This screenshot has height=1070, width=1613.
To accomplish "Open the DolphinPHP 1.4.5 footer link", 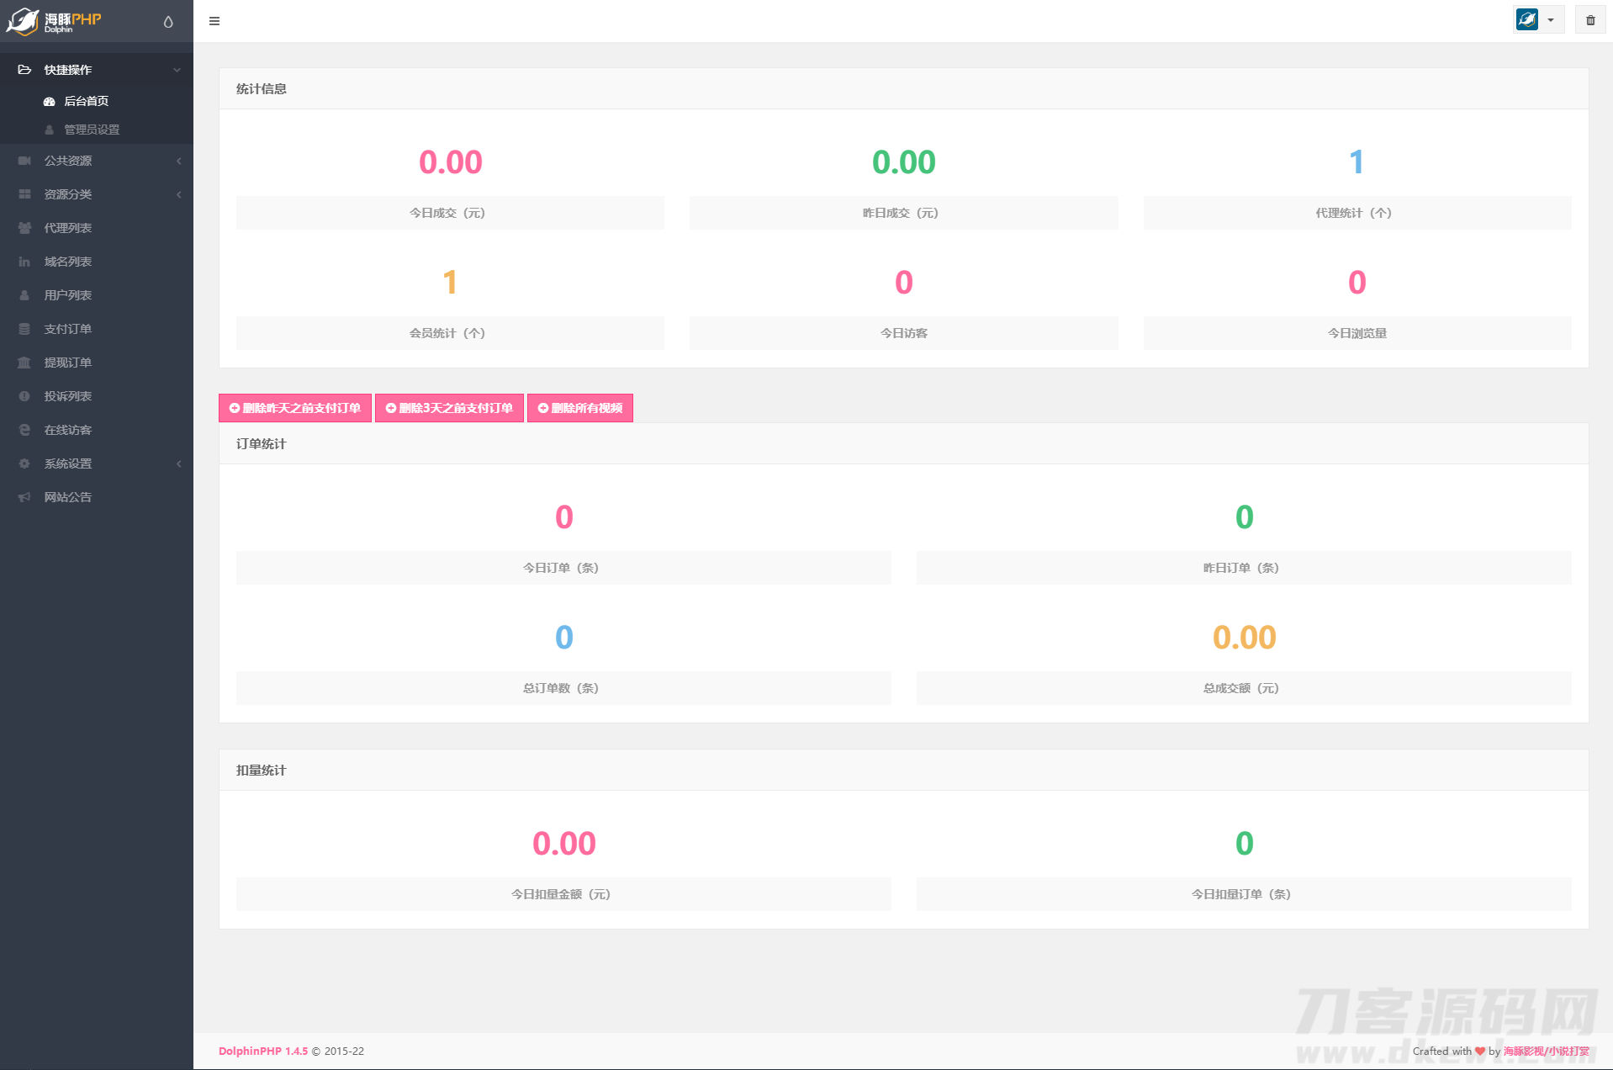I will (262, 1051).
